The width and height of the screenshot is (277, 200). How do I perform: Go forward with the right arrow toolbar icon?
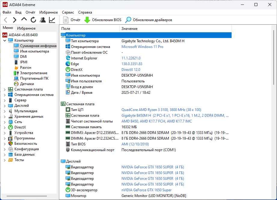(15, 20)
